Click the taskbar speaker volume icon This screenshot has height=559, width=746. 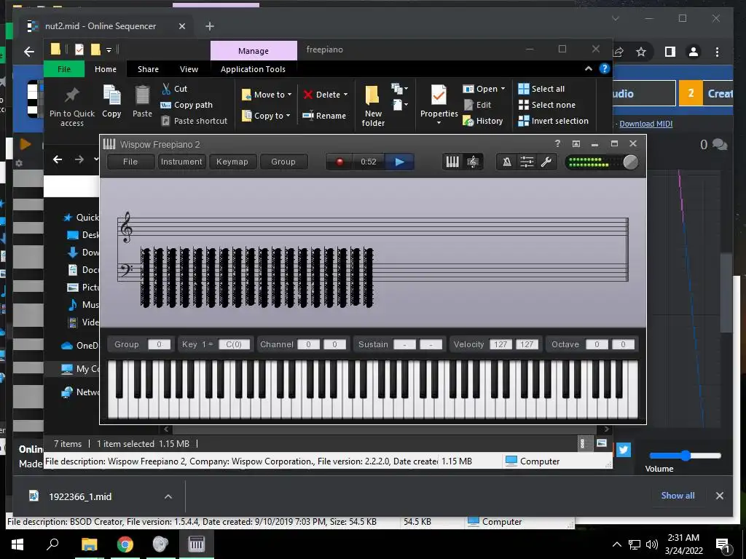point(652,544)
